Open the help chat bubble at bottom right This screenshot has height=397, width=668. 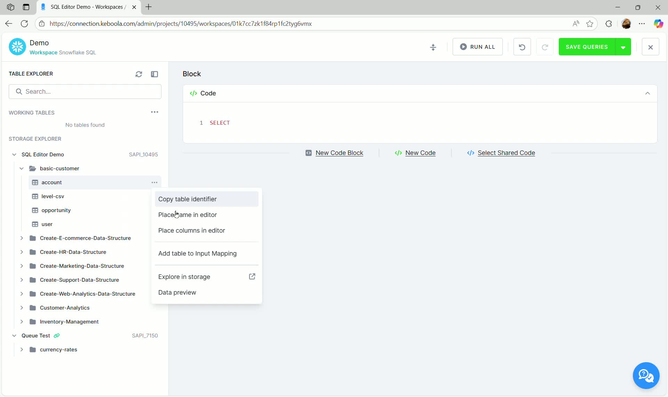pos(646,375)
